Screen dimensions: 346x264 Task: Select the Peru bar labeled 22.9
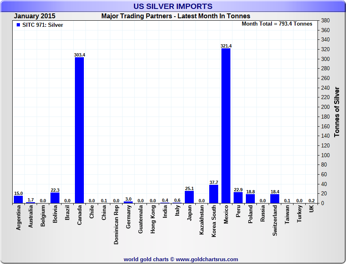(238, 197)
